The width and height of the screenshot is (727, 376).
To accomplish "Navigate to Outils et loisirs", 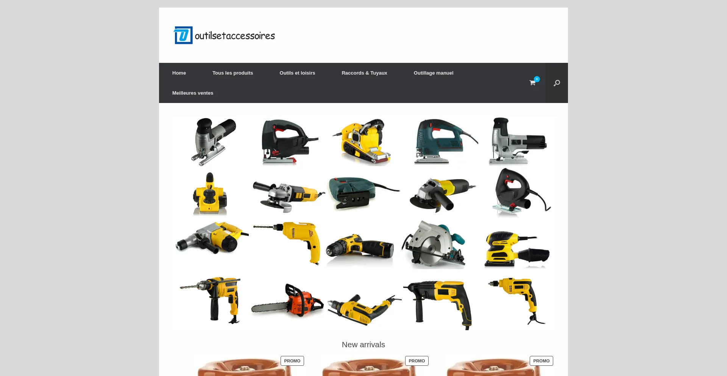I will tap(297, 73).
